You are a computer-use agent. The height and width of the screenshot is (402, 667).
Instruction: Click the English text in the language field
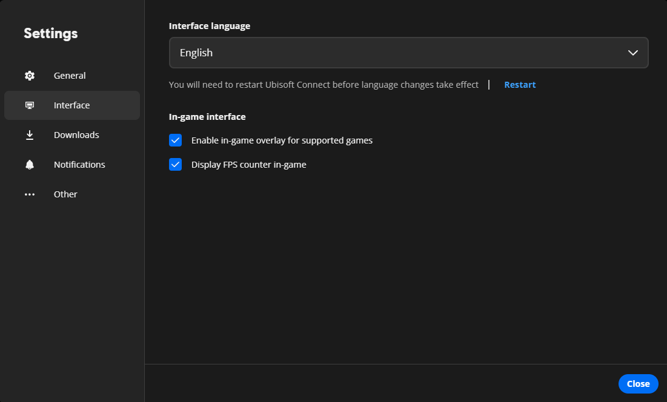click(x=196, y=53)
